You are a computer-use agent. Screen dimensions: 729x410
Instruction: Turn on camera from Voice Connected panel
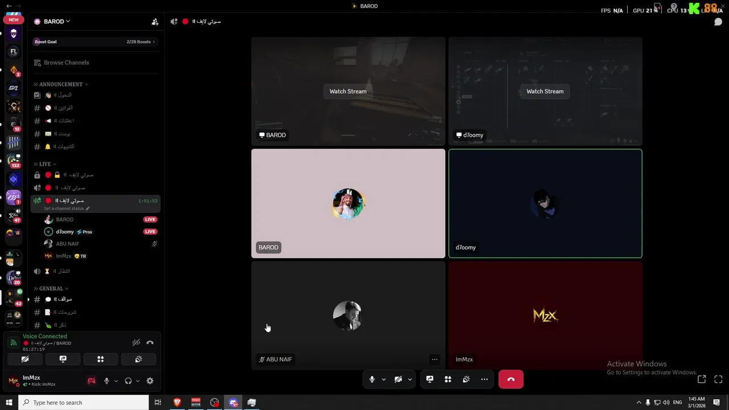pyautogui.click(x=25, y=359)
